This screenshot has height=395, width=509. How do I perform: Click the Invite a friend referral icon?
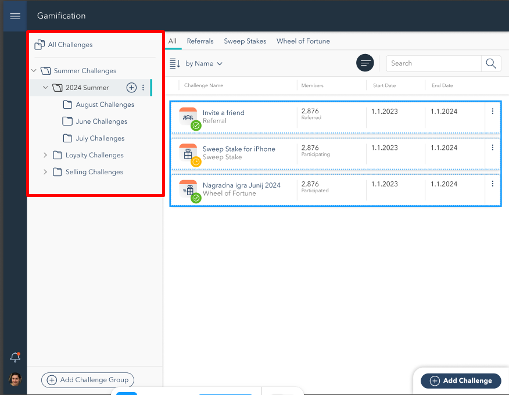click(188, 116)
